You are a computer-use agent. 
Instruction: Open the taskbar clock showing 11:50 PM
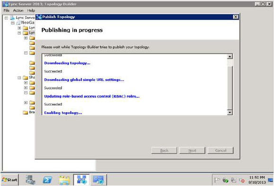(x=257, y=180)
